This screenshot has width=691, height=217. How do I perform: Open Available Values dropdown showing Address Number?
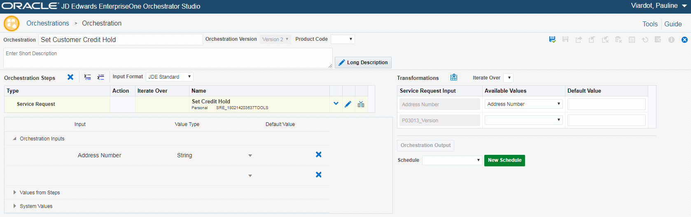[523, 104]
